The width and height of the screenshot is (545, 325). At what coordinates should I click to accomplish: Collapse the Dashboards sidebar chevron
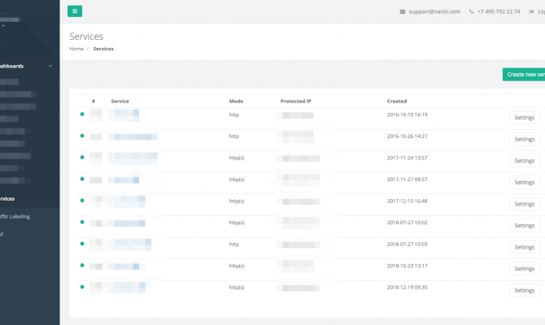pyautogui.click(x=50, y=66)
